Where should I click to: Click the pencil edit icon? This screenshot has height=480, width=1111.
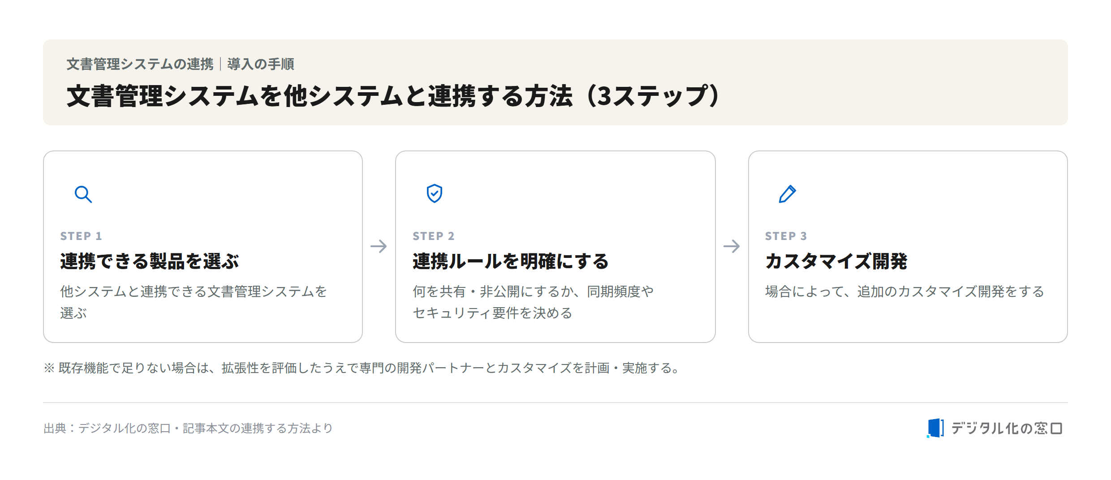click(787, 194)
